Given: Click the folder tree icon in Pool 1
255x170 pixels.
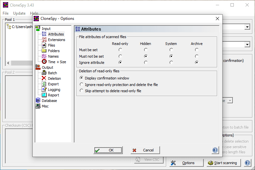Looking at the screenshot, I should click(x=8, y=26).
